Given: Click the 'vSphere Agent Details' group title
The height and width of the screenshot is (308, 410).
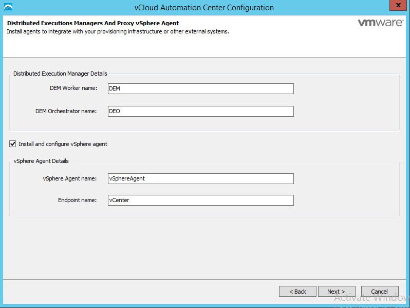Looking at the screenshot, I should pyautogui.click(x=41, y=161).
